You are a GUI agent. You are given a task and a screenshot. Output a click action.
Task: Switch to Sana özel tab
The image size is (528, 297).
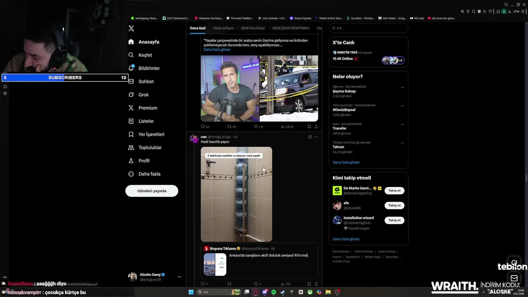pyautogui.click(x=198, y=28)
